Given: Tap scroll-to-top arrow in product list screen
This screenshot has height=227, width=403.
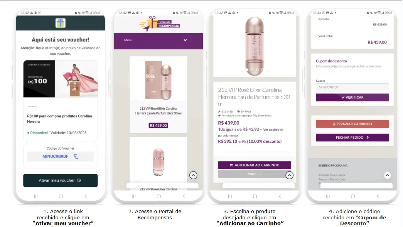Looking at the screenshot, I should pos(193,175).
